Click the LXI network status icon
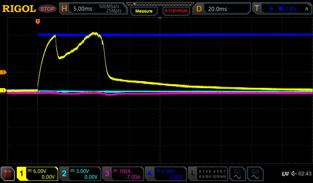The width and height of the screenshot is (313, 183). pyautogui.click(x=285, y=174)
